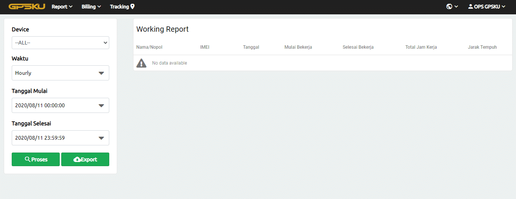Expand the Billing menu

(x=91, y=7)
